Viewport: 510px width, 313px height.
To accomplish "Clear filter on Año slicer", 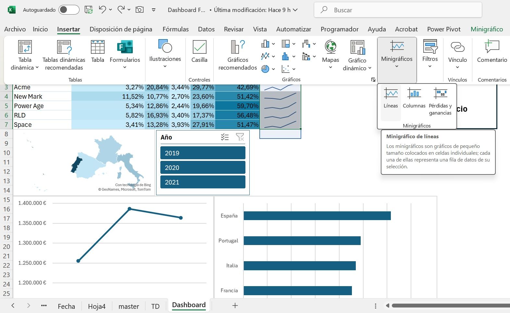I will (240, 137).
